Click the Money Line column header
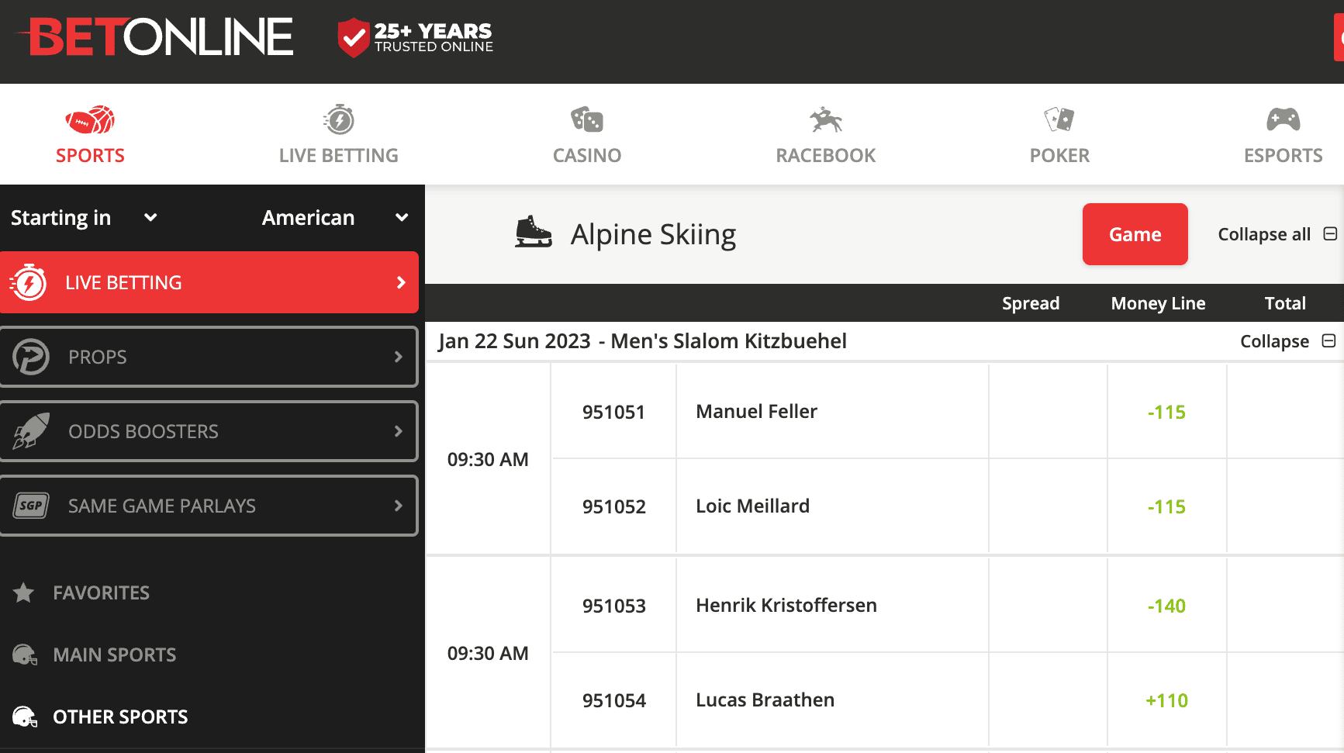The width and height of the screenshot is (1344, 753). coord(1159,303)
